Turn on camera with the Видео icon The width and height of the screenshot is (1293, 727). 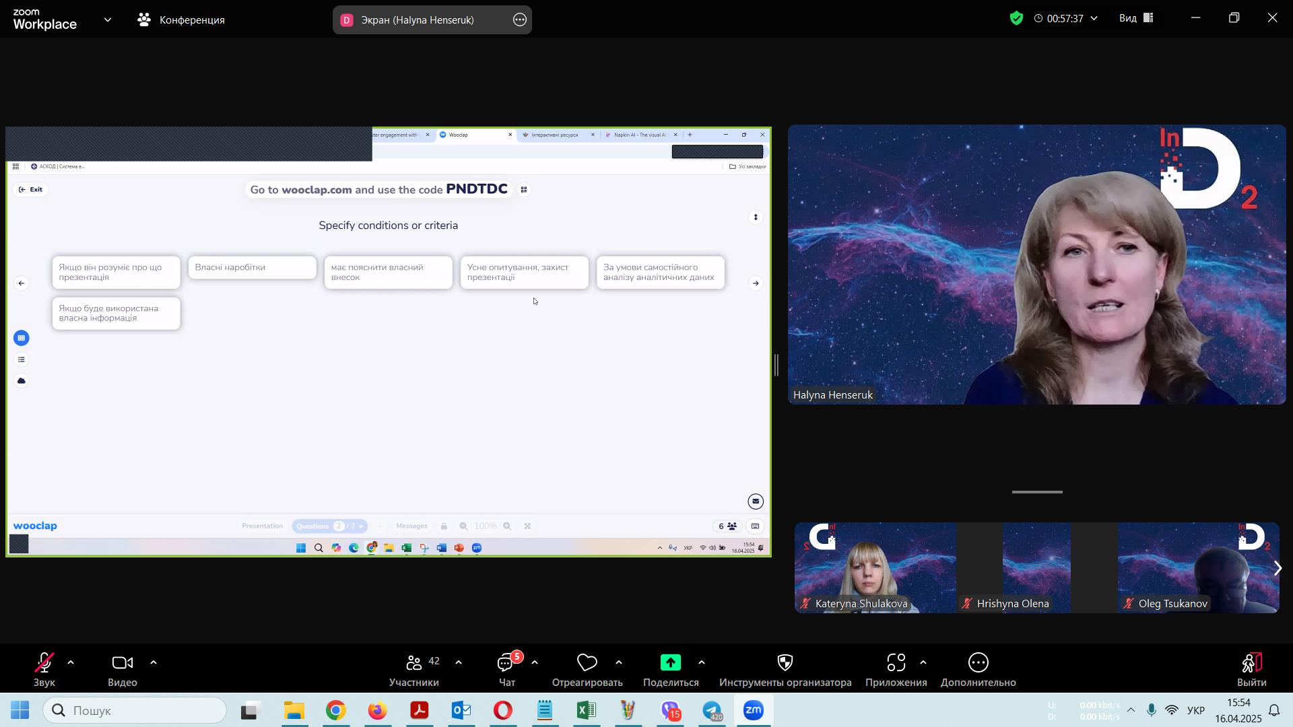coord(122,664)
